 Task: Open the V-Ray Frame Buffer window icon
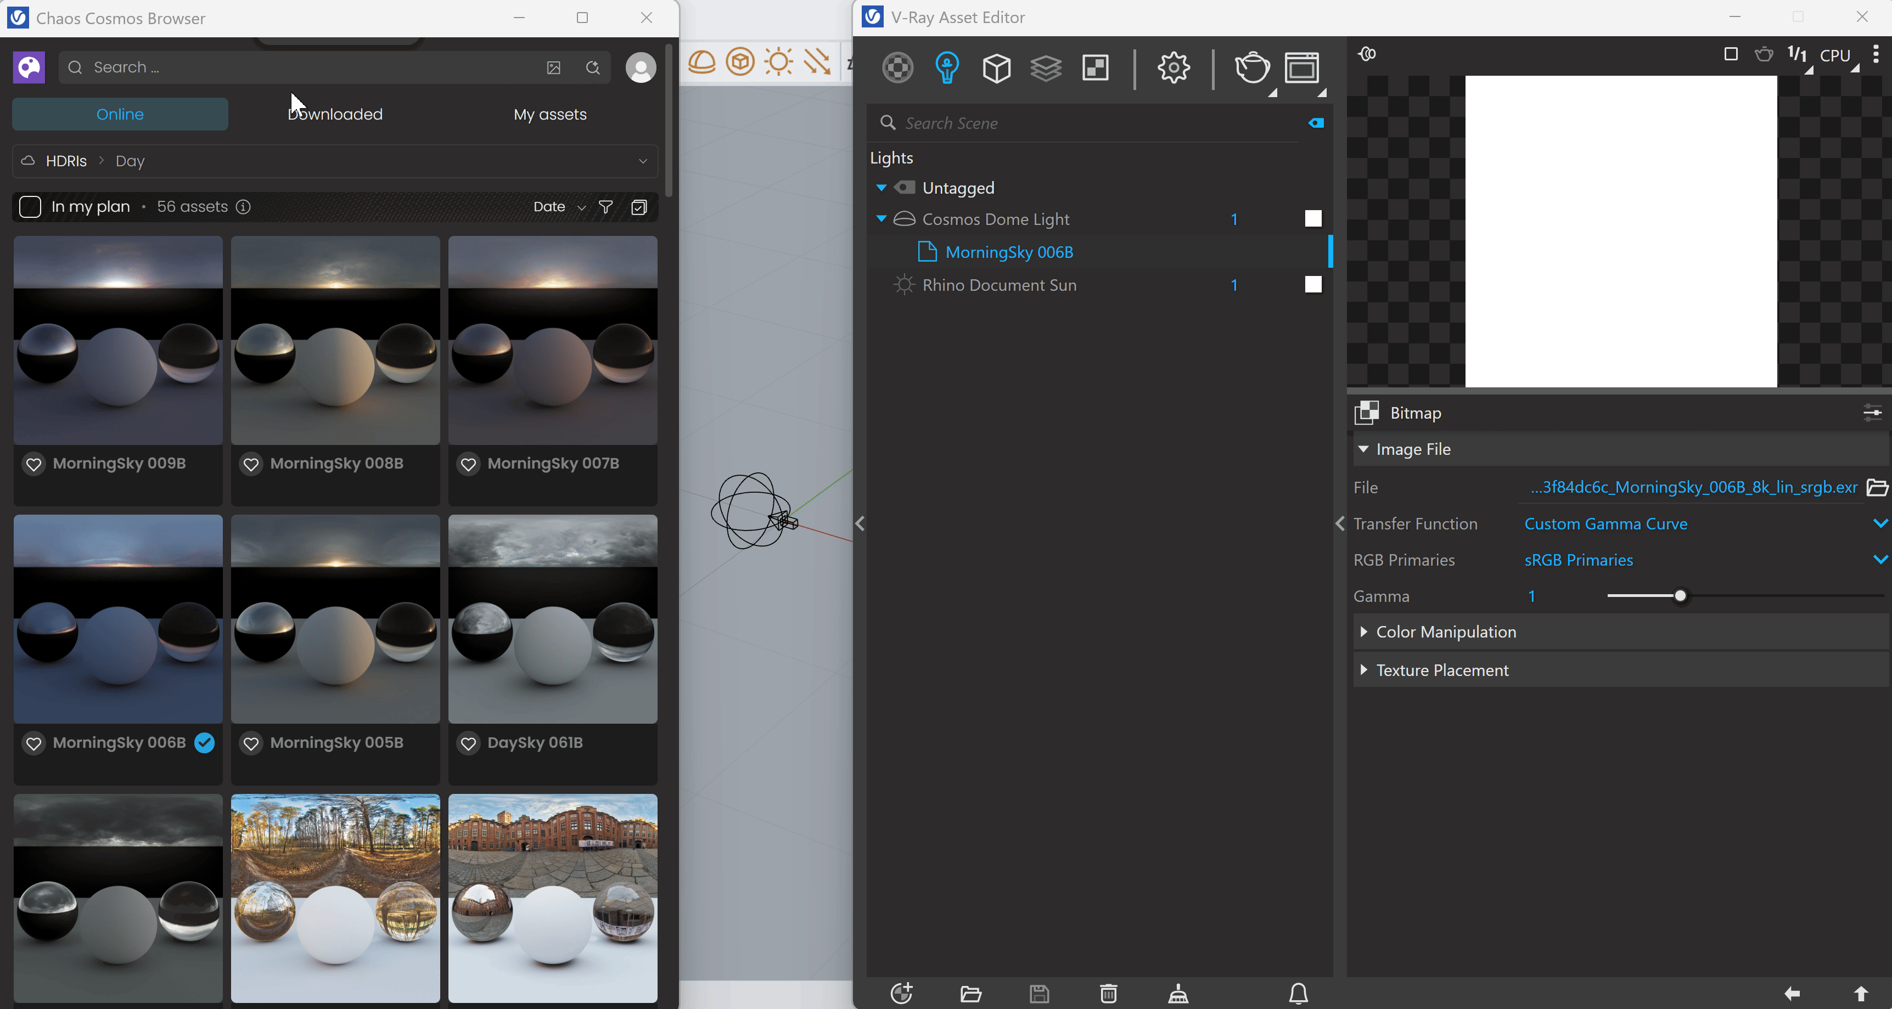click(x=1301, y=68)
